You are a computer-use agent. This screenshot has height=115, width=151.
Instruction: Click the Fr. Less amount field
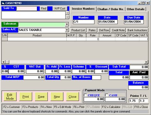click(65, 71)
